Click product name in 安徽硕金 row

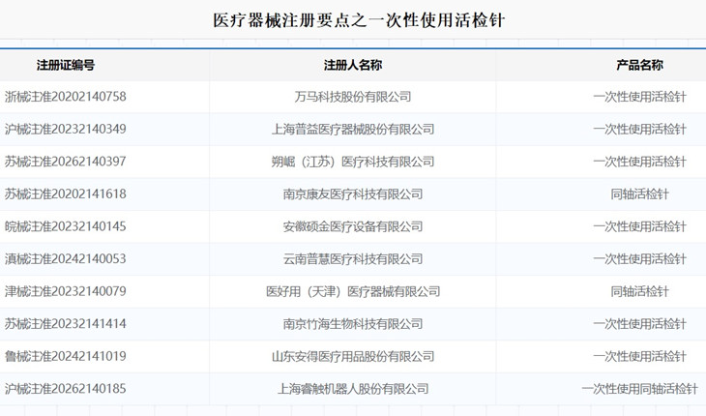[x=639, y=226]
